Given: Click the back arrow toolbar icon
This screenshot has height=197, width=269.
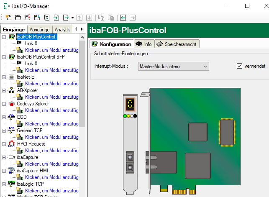Looking at the screenshot, I should click(123, 18).
